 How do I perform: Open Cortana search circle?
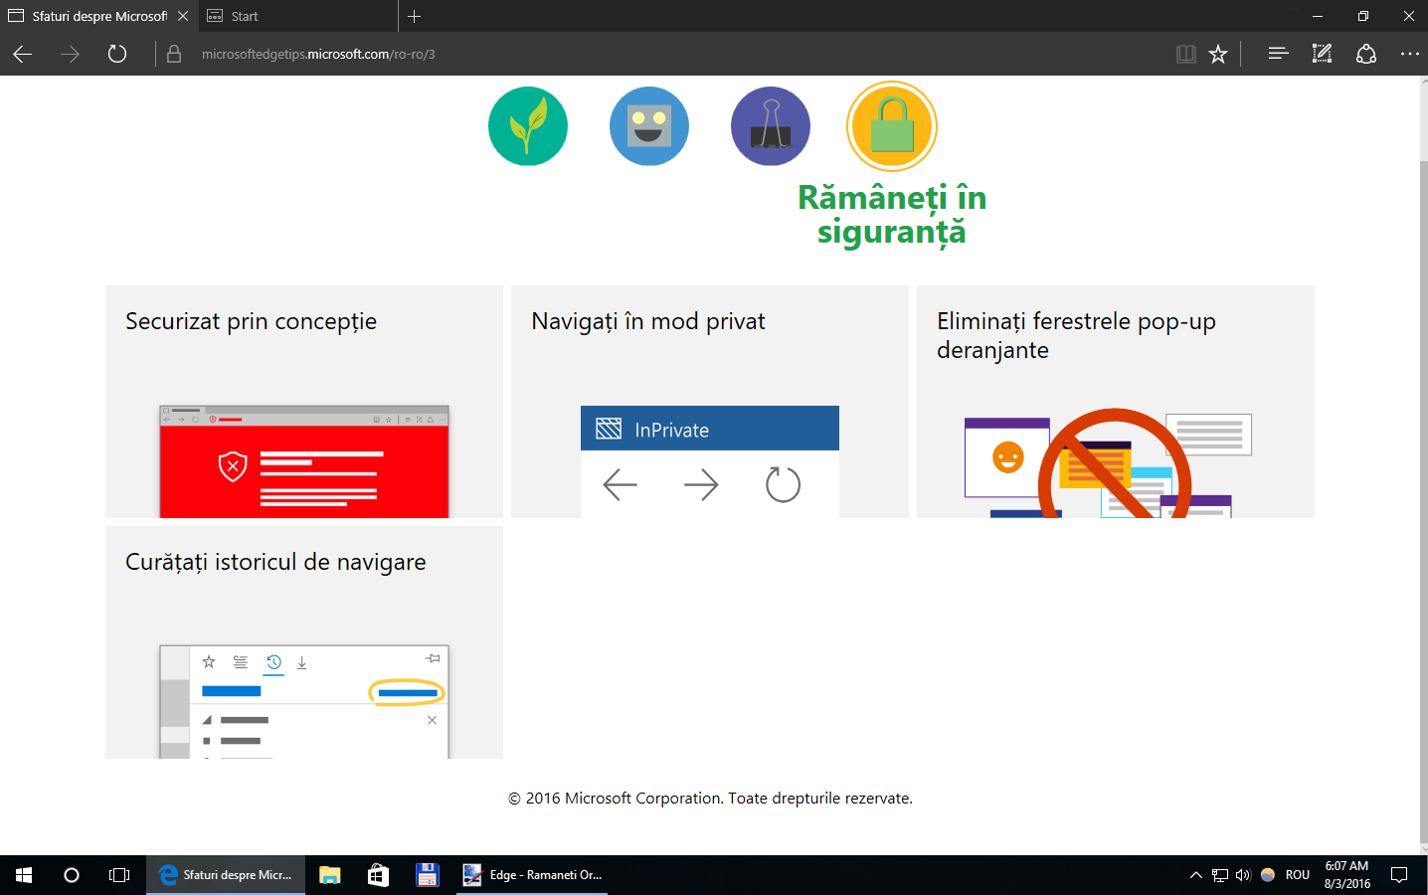point(72,875)
